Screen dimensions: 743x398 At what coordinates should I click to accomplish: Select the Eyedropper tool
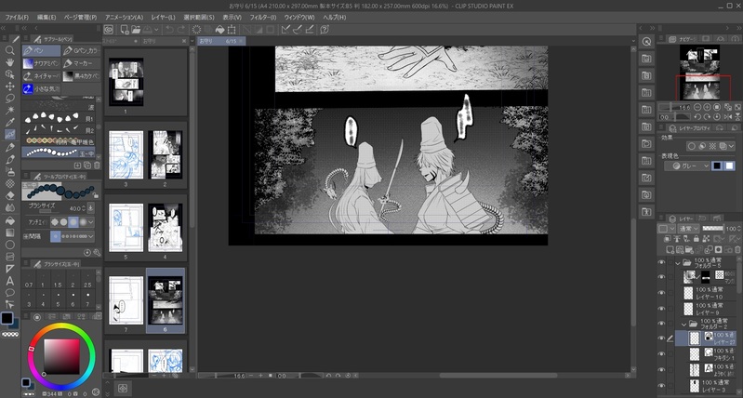pyautogui.click(x=9, y=122)
